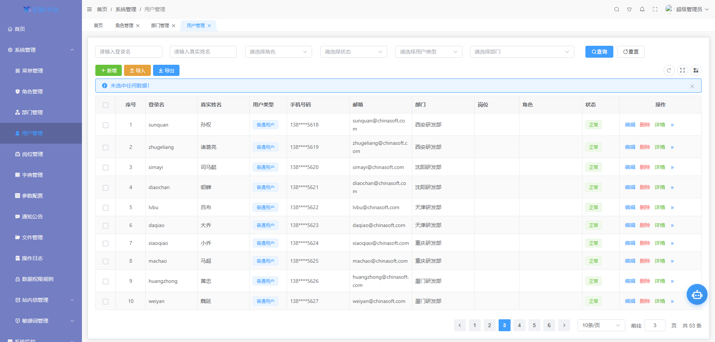Viewport: 715px width, 342px height.
Task: Show more actions for weiyan row
Action: coord(672,301)
